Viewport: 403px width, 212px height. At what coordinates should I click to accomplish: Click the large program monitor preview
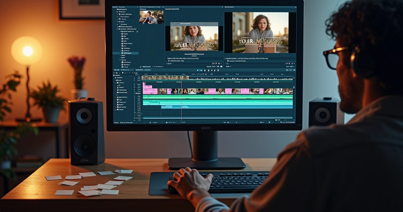point(260,32)
